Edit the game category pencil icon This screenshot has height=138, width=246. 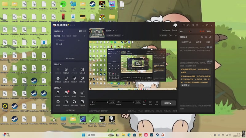coord(123,36)
